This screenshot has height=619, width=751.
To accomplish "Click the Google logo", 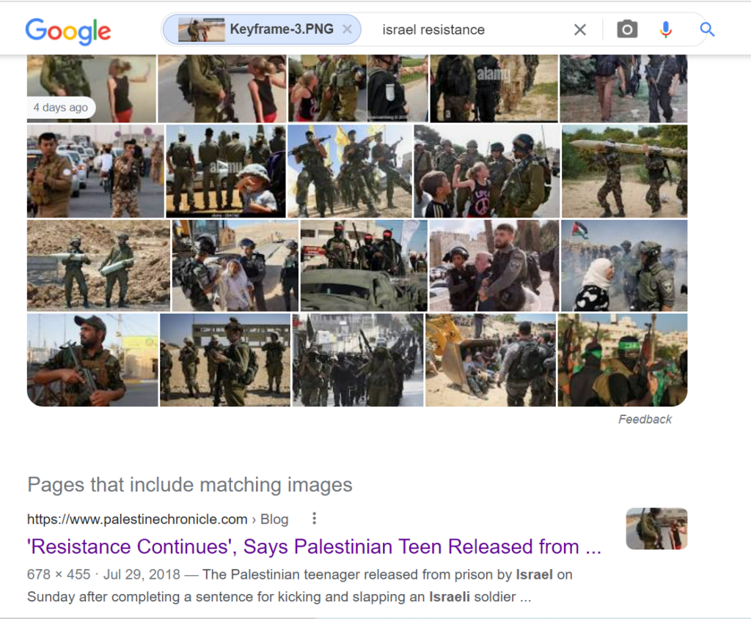I will coord(68,31).
